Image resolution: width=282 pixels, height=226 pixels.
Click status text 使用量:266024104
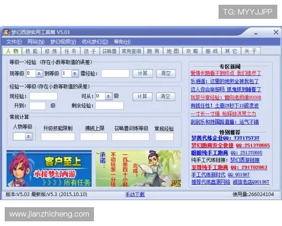coord(253,194)
